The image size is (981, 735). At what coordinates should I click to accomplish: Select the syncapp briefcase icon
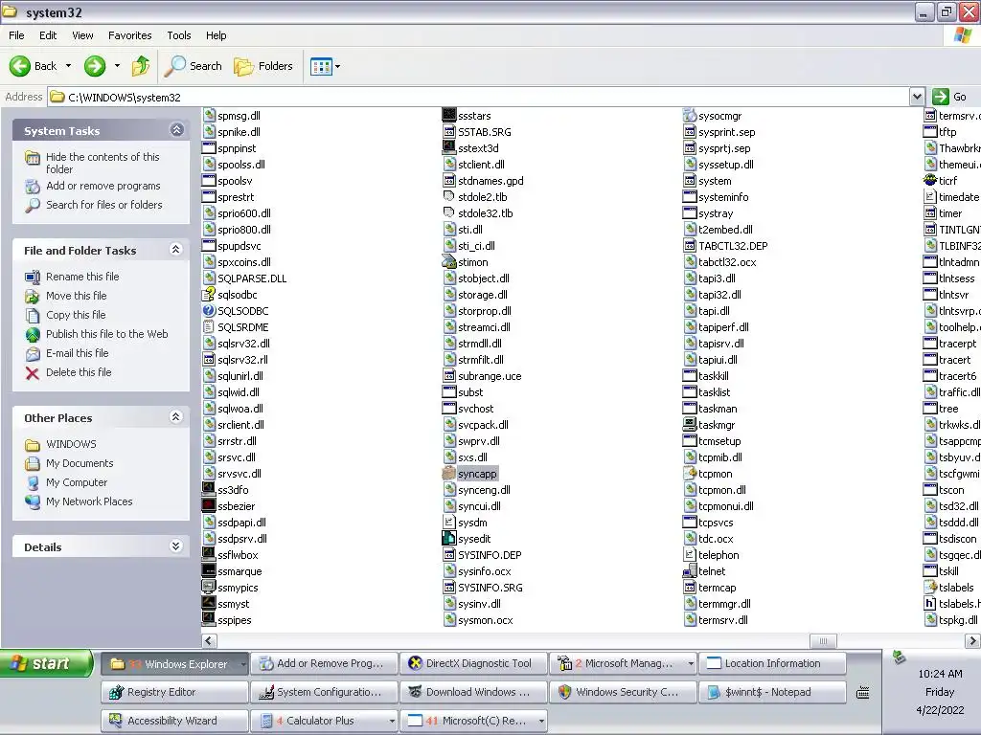pyautogui.click(x=448, y=474)
